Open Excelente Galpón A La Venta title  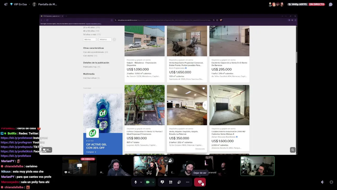click(x=229, y=64)
